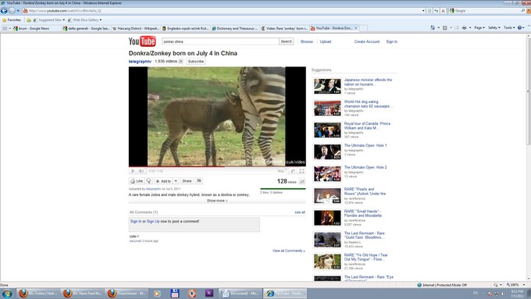Screen dimensions: 531x299
Task: Mute the video with the speaker icon
Action: pos(141,171)
